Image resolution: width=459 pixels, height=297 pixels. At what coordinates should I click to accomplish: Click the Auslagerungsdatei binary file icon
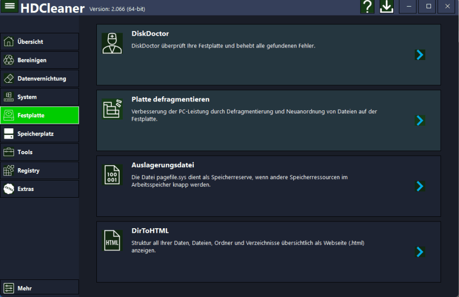(112, 175)
